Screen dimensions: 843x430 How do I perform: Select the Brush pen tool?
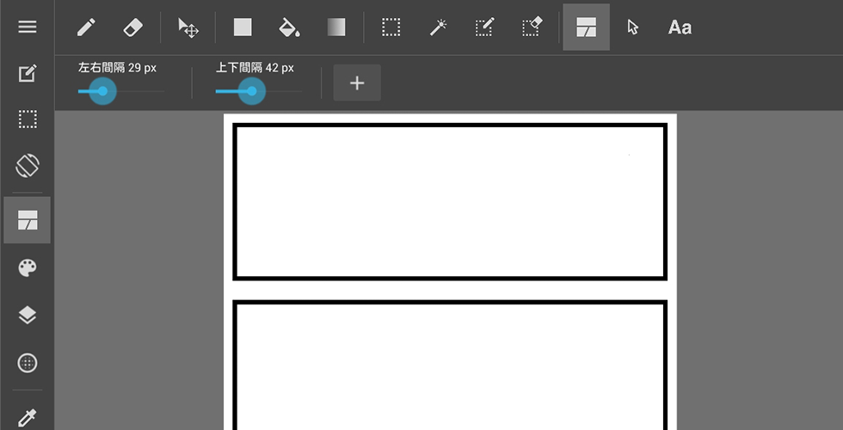point(86,28)
